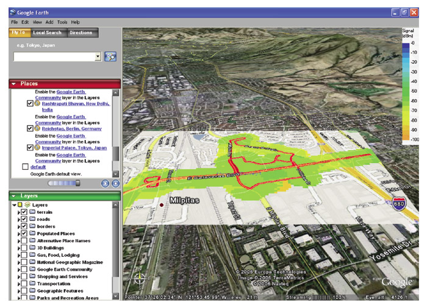The height and width of the screenshot is (308, 427).
Task: Uncheck the Imperial Palace, Tokyo checkbox
Action: click(x=30, y=148)
